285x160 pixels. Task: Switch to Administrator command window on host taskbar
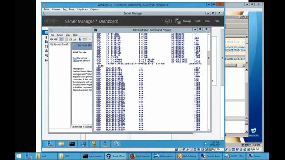(x=92, y=156)
